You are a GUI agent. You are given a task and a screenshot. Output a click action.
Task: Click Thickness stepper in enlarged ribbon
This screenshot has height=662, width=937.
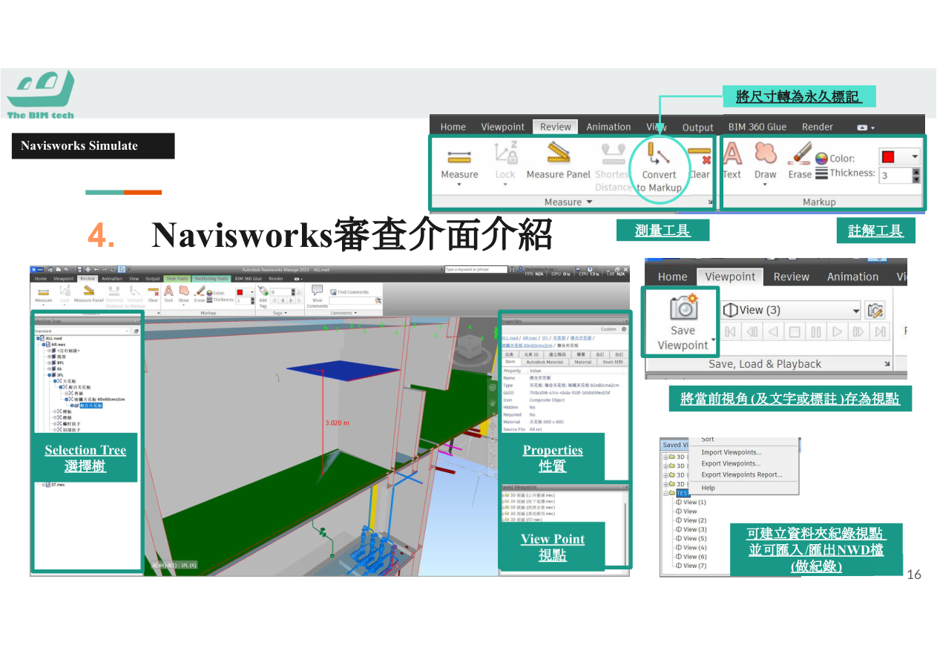click(x=916, y=176)
